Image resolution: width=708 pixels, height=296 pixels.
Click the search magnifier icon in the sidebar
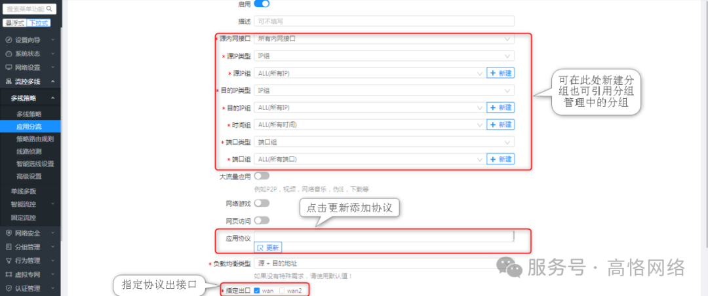pyautogui.click(x=49, y=9)
